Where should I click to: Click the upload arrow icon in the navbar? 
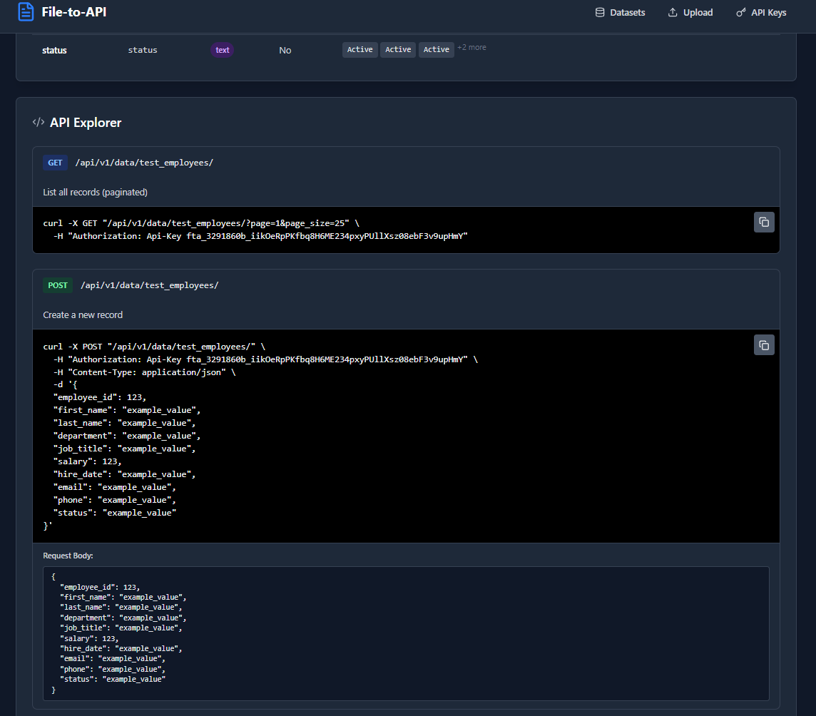pos(671,12)
